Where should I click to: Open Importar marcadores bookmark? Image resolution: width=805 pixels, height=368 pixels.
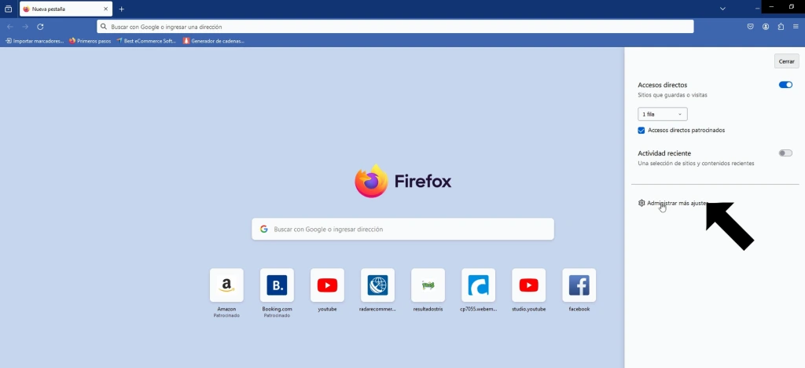click(35, 41)
